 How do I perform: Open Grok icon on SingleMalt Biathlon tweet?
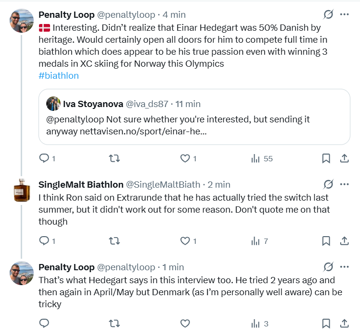328,184
